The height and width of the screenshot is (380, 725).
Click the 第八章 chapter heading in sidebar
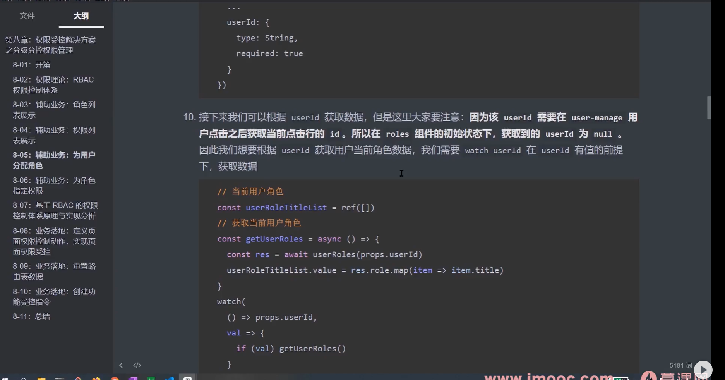(51, 45)
